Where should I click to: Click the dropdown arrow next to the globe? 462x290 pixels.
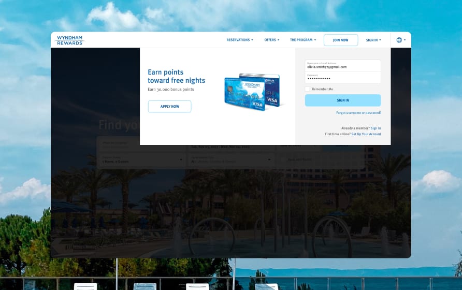pos(405,40)
